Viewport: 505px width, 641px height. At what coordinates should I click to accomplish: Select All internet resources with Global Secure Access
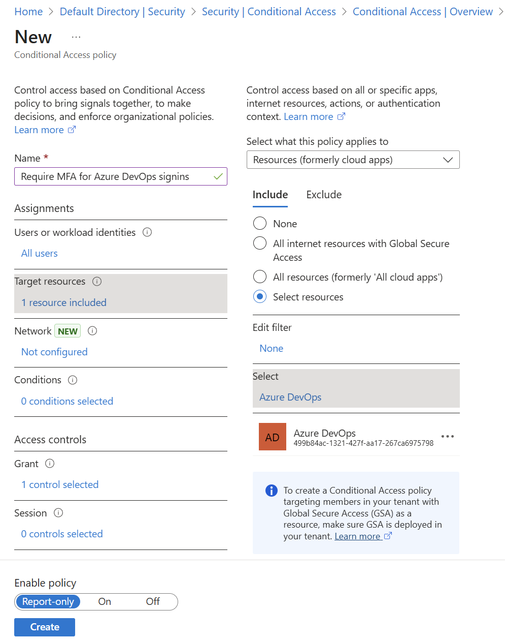260,243
